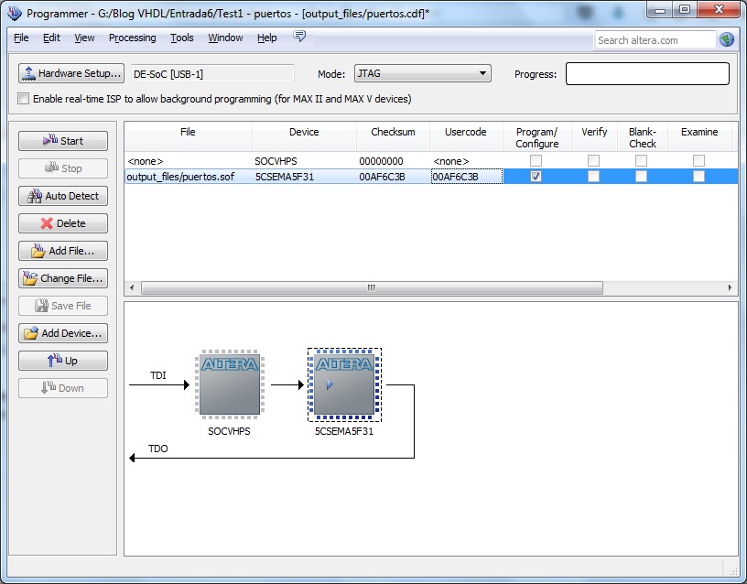Screen dimensions: 747x584
Task: Open the Window menu
Action: pyautogui.click(x=225, y=38)
